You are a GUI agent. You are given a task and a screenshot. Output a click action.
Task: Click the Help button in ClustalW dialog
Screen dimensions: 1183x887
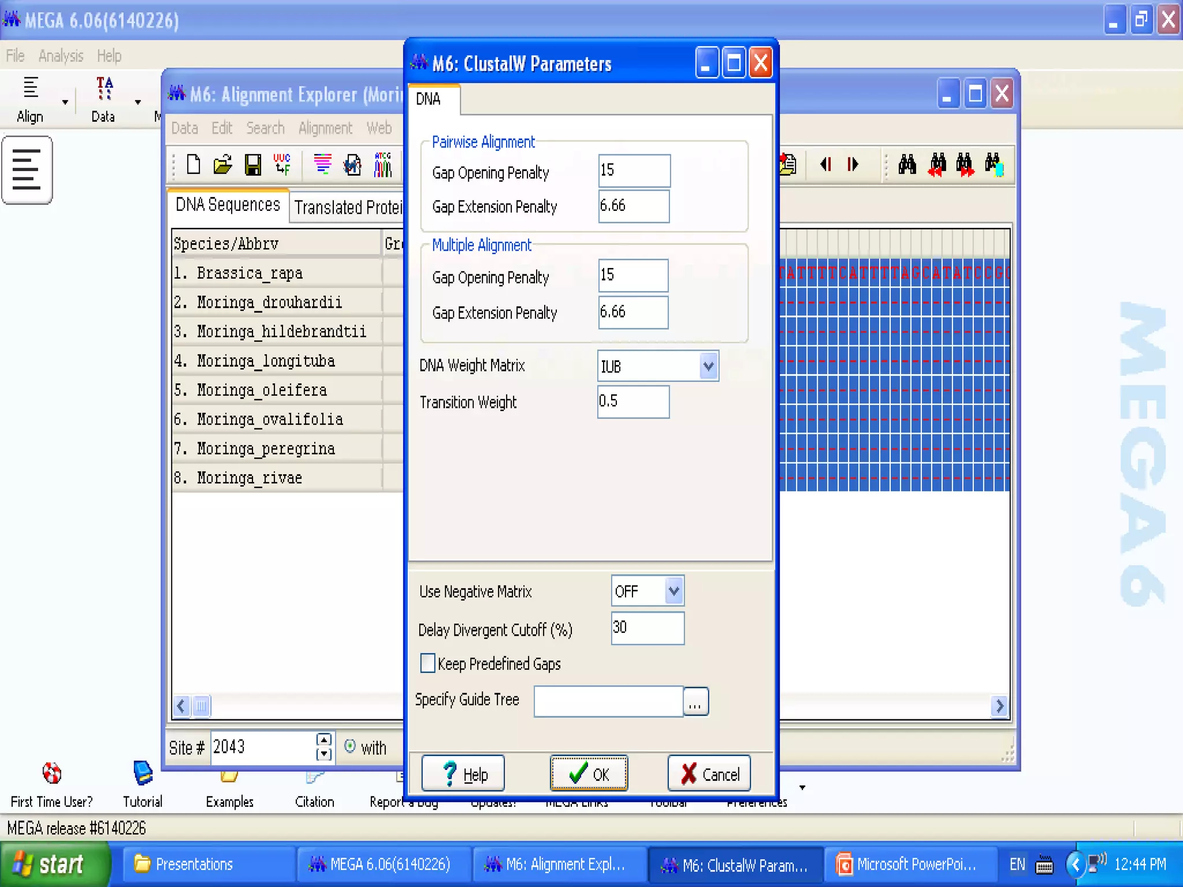tap(463, 773)
